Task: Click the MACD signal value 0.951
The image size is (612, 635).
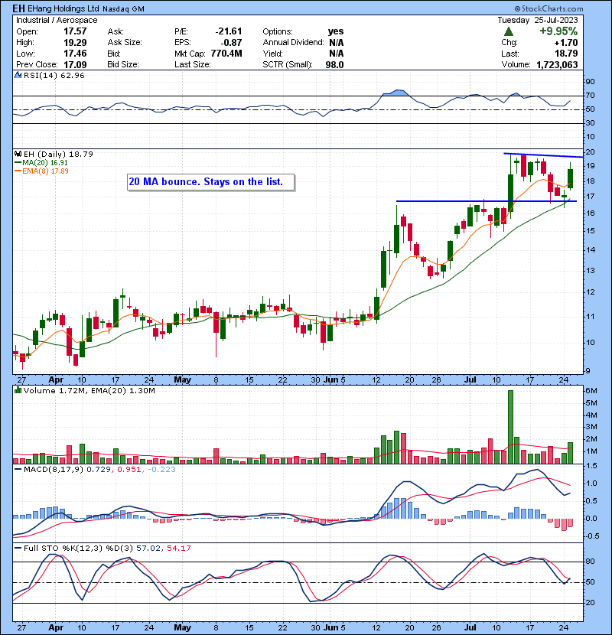Action: coord(129,470)
